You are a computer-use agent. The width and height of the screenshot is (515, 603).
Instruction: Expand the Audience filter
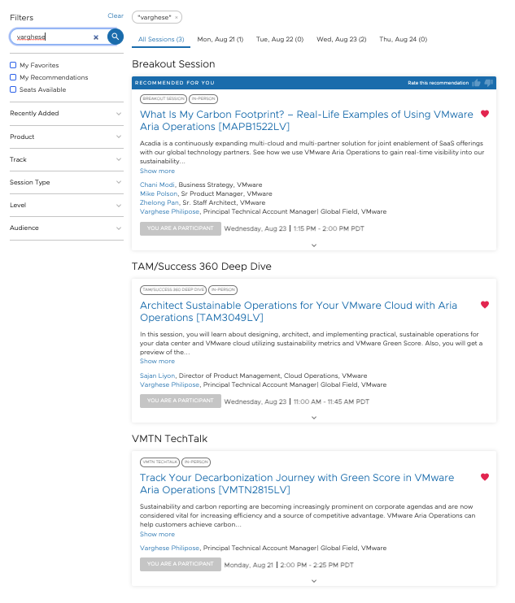click(x=66, y=228)
